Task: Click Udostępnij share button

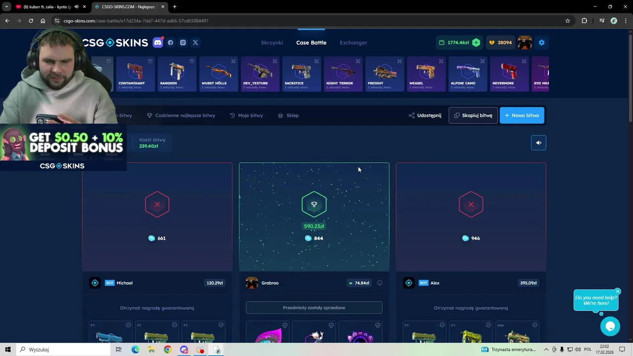Action: pos(425,115)
